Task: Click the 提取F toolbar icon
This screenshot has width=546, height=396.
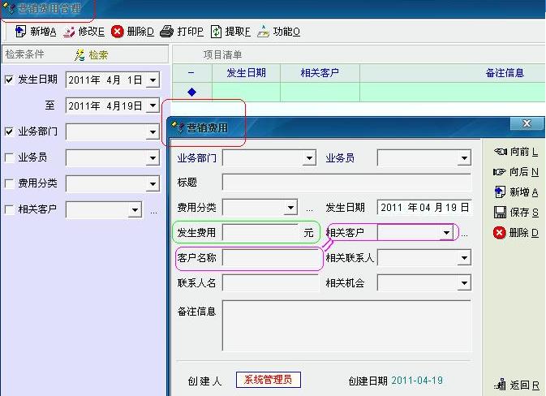Action: coord(216,32)
